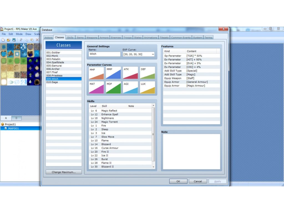Switch to the Tilesets tab
Image resolution: width=284 pixels, height=213 pixels.
(x=164, y=37)
